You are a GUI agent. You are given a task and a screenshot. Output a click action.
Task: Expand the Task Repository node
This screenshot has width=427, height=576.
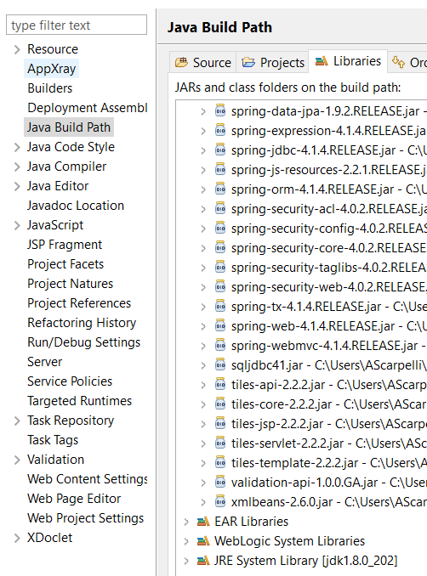[x=17, y=421]
